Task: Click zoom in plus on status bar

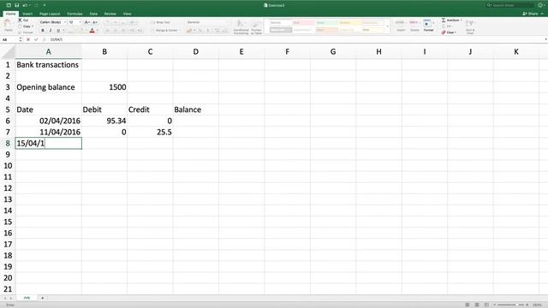Action: (x=527, y=305)
